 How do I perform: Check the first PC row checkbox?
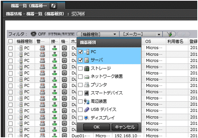pyautogui.click(x=10, y=48)
